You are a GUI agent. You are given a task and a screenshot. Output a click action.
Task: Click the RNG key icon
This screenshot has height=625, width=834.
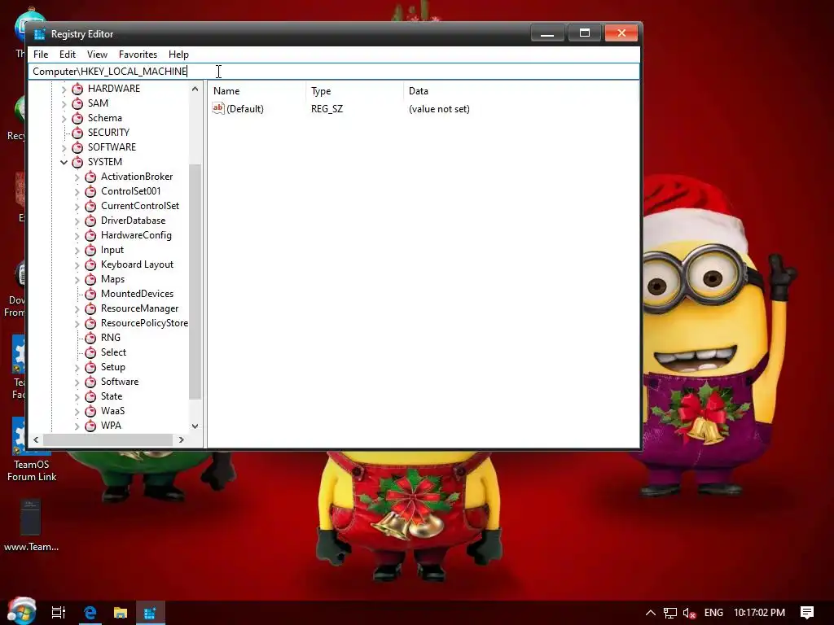click(91, 338)
